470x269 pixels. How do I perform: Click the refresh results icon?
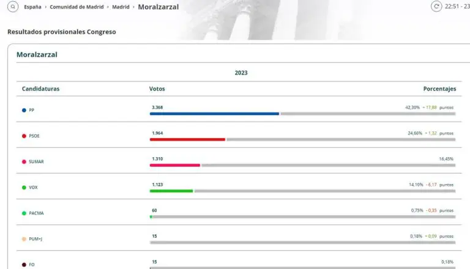[x=436, y=6]
